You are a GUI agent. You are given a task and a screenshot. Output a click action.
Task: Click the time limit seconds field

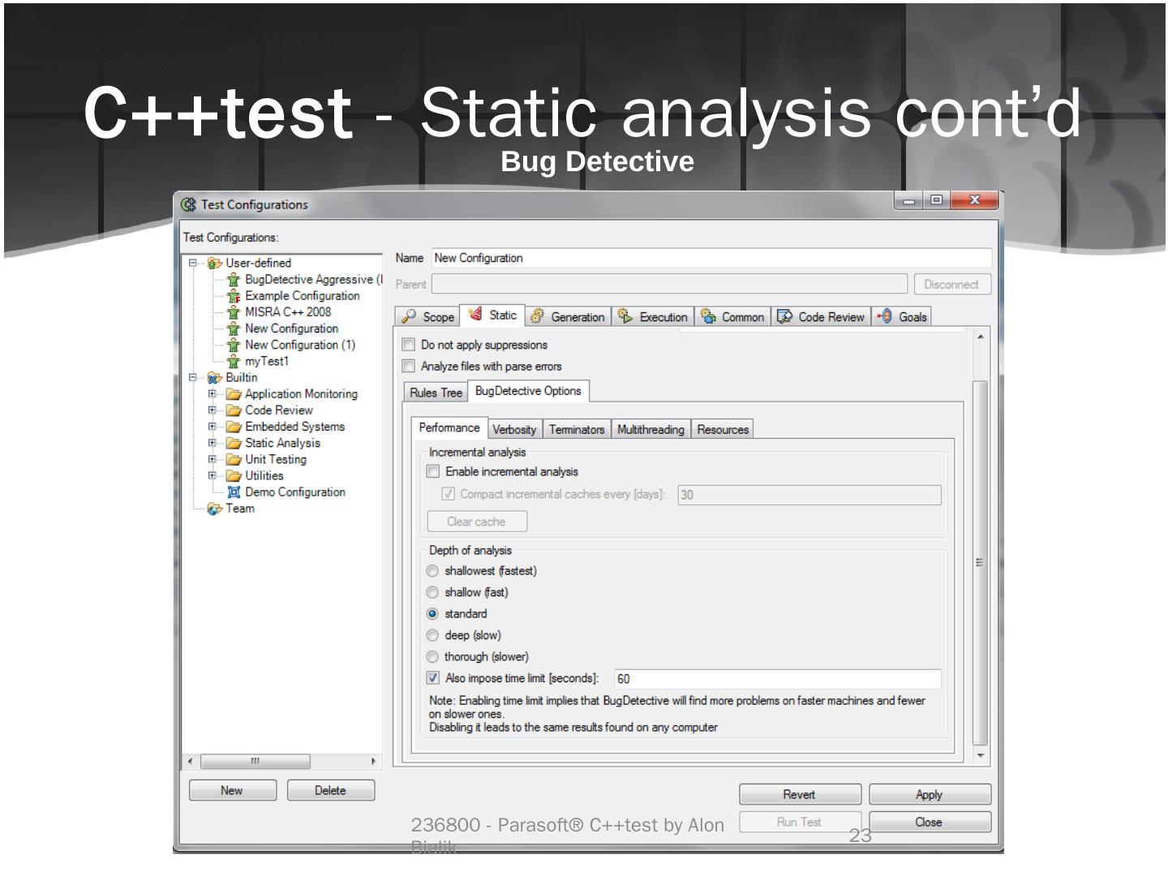(778, 679)
